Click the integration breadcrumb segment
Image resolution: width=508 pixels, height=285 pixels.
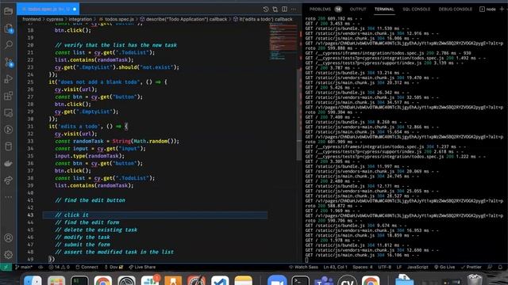coord(80,19)
